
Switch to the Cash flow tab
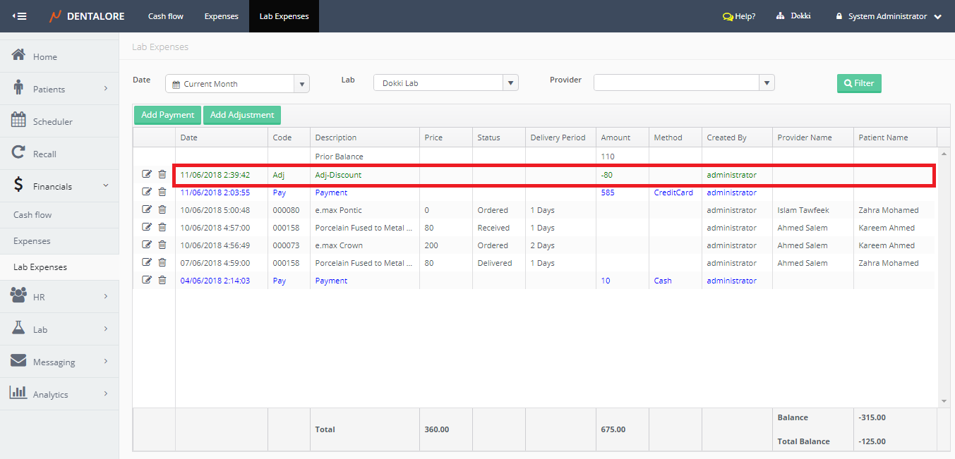(166, 16)
